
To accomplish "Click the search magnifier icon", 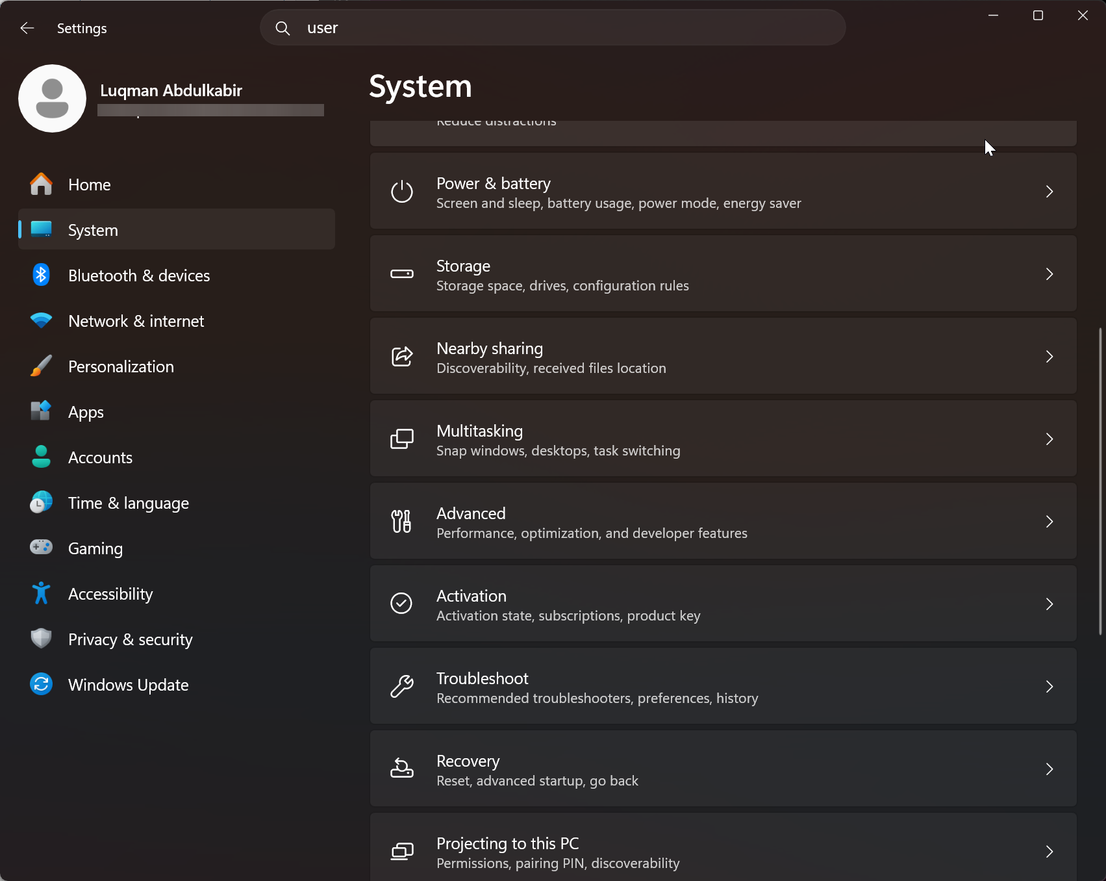I will (x=283, y=28).
